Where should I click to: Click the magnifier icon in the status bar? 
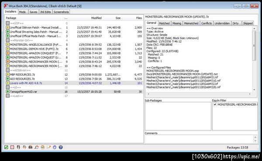[x=37, y=148]
